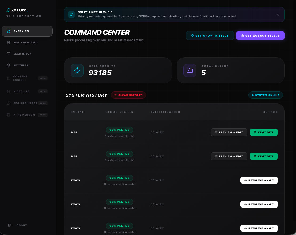This screenshot has width=296, height=235.
Task: Click the Output column header
Action: click(x=270, y=112)
